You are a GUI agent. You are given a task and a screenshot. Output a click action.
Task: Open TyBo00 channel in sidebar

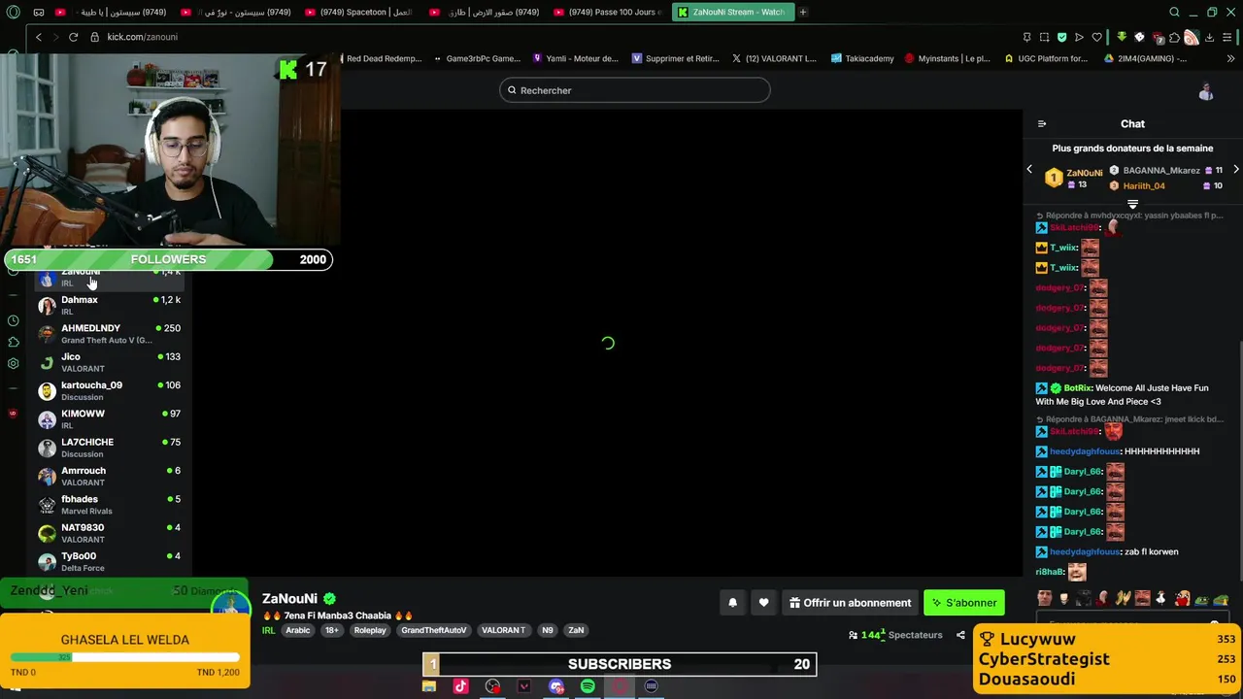point(110,562)
